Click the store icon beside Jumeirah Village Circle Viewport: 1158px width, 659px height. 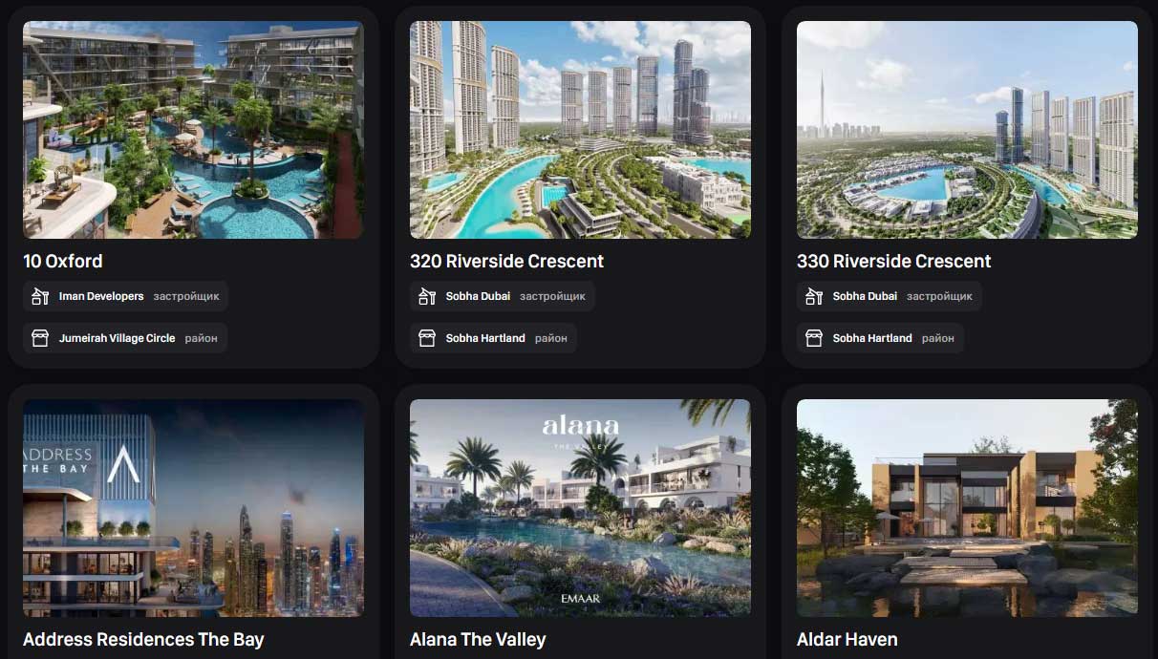[40, 338]
